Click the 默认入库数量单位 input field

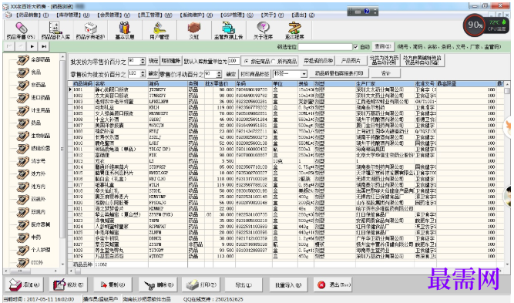tap(233, 61)
